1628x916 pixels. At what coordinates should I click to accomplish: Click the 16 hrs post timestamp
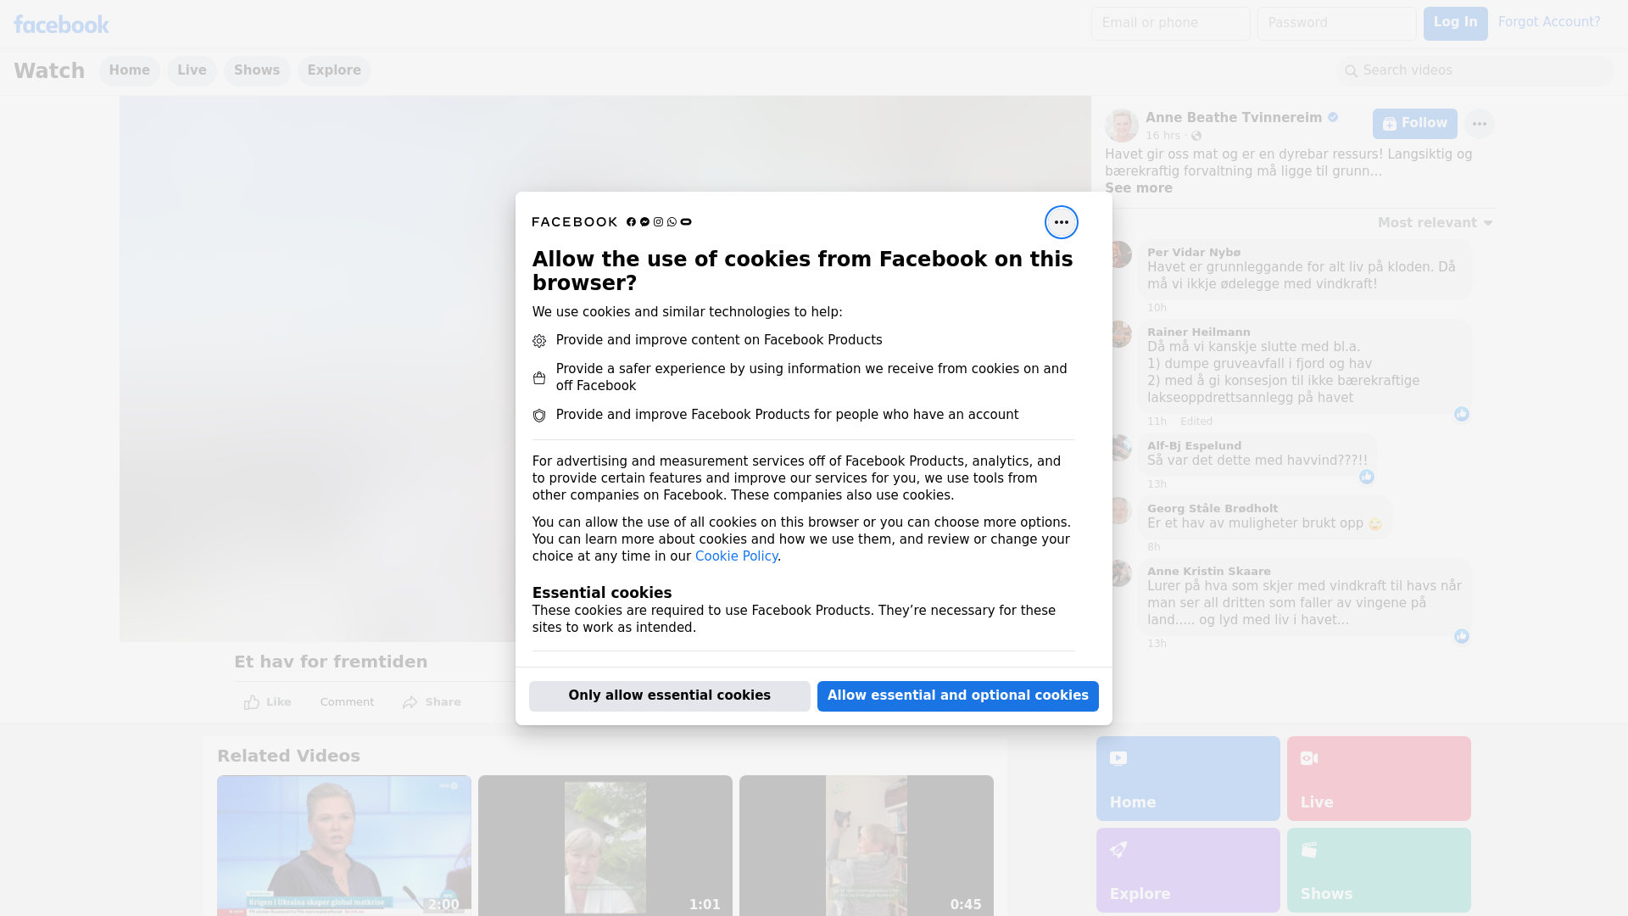pyautogui.click(x=1162, y=136)
